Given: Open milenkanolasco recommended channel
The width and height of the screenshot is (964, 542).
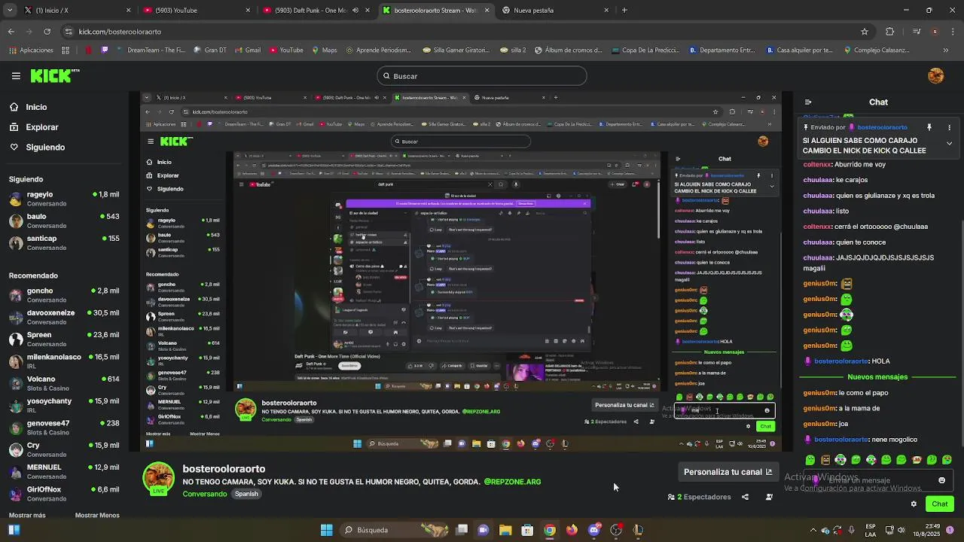Looking at the screenshot, I should pyautogui.click(x=64, y=361).
